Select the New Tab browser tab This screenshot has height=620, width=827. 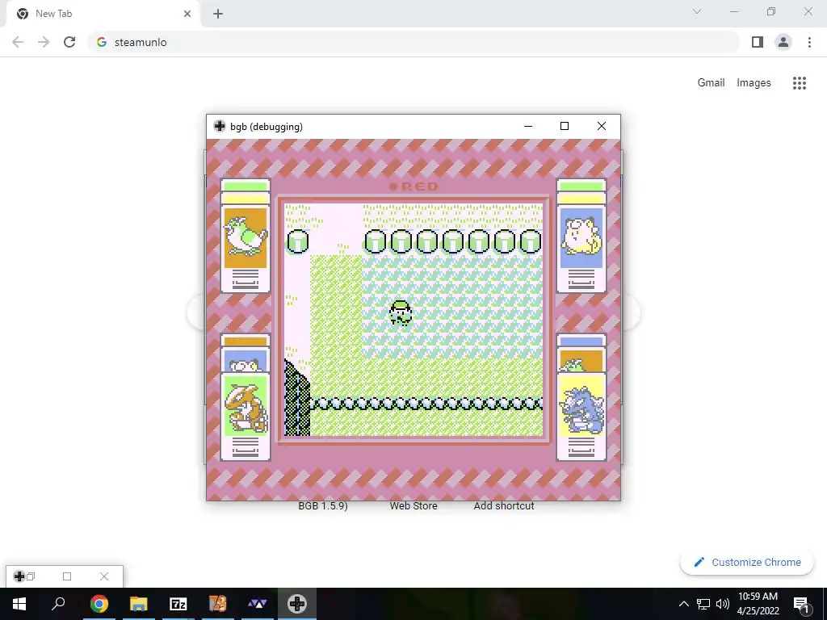[x=103, y=14]
